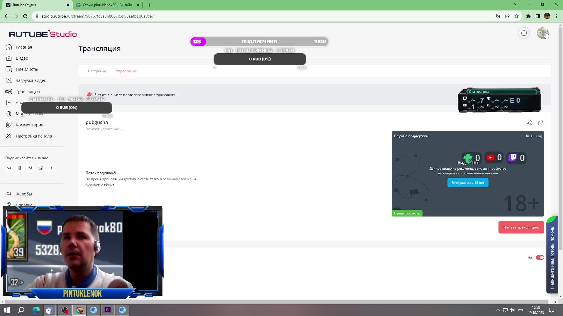This screenshot has height=316, width=563.
Task: Open the VK social link icon
Action: tap(9, 168)
